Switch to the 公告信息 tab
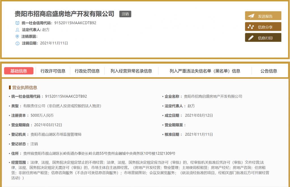Screen dimensions: 290x187 pos(269,71)
